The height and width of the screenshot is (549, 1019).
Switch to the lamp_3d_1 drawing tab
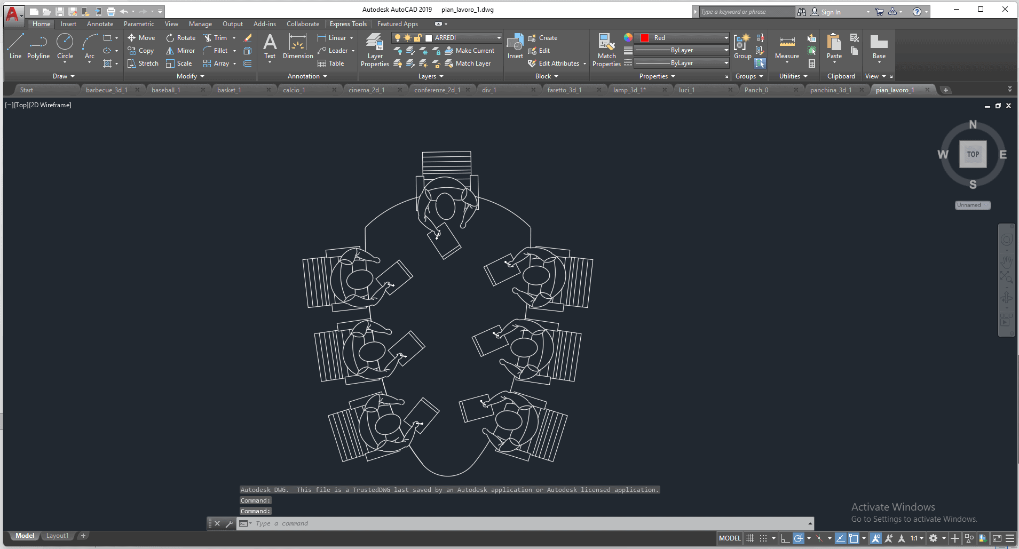[629, 90]
